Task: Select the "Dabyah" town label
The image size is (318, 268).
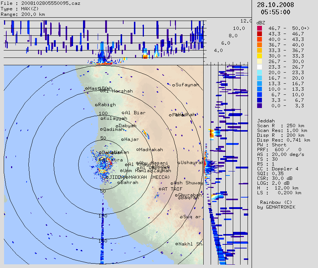Action: pyautogui.click(x=127, y=126)
